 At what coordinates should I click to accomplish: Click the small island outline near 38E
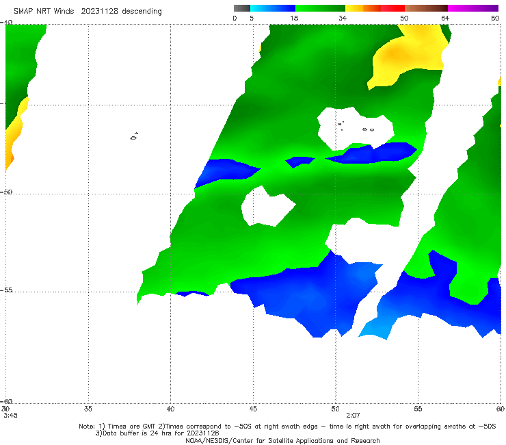(134, 136)
